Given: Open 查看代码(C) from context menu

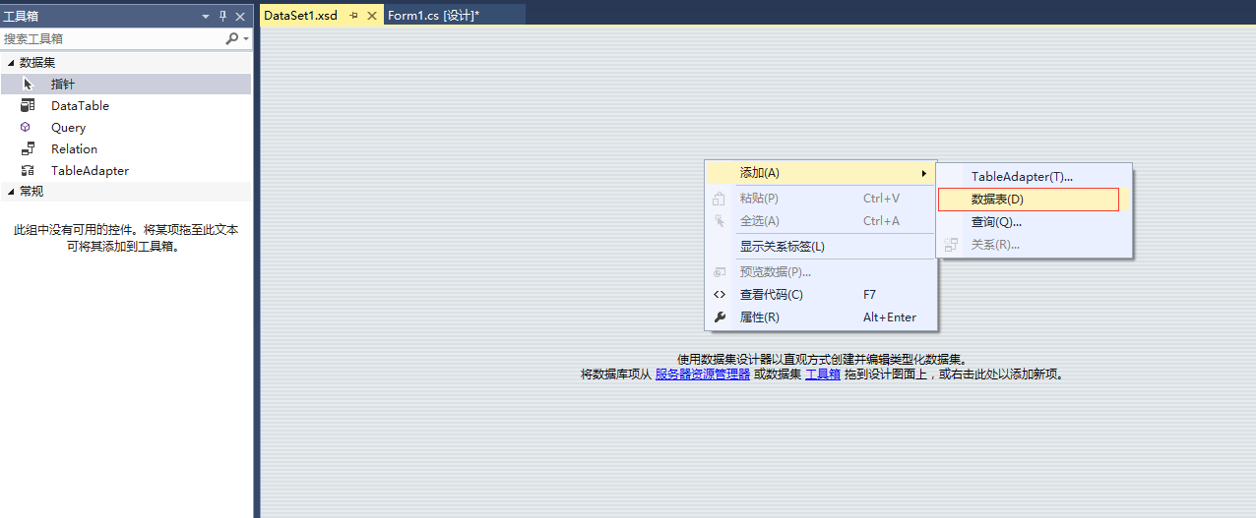Looking at the screenshot, I should click(821, 294).
